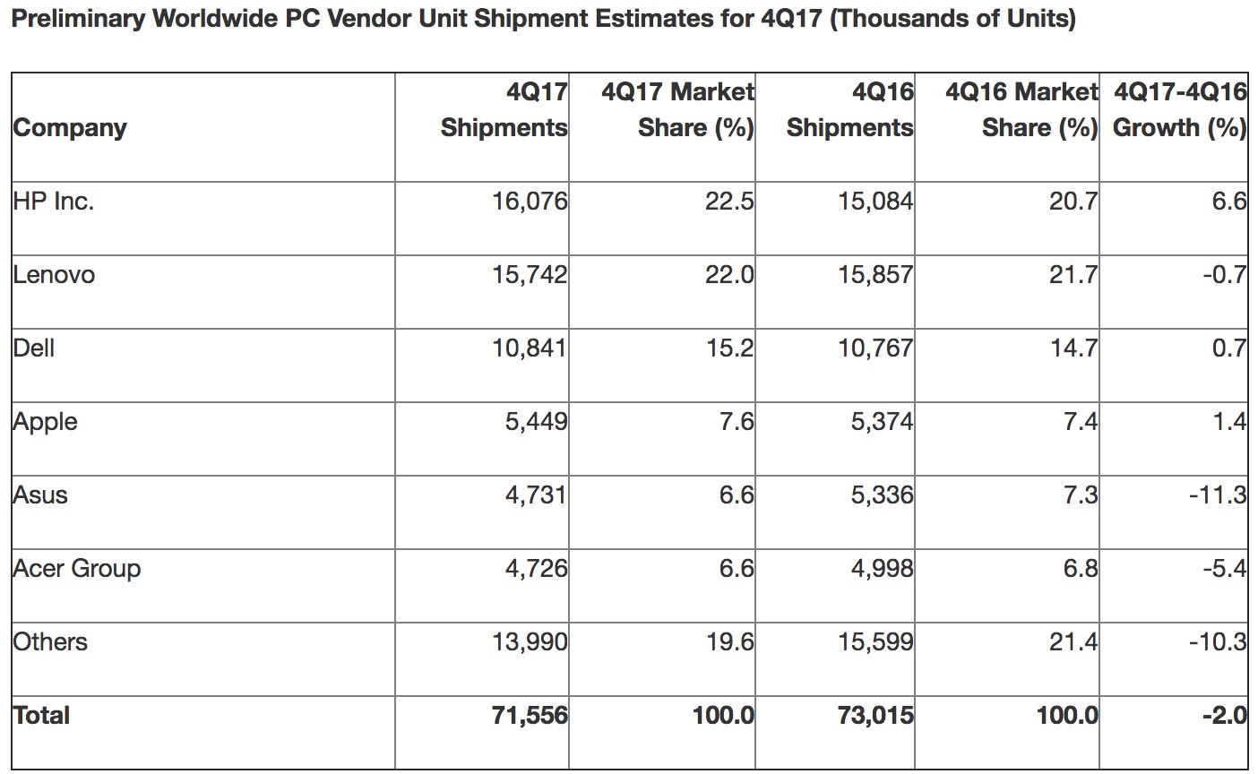Click the Apple row label
Viewport: 1258px width, 774px height.
46,422
